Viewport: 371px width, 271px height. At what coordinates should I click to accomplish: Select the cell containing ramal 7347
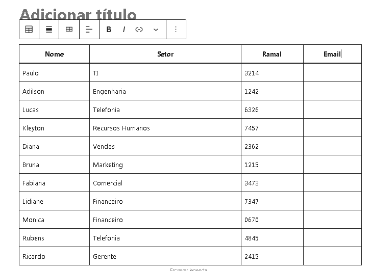point(272,201)
